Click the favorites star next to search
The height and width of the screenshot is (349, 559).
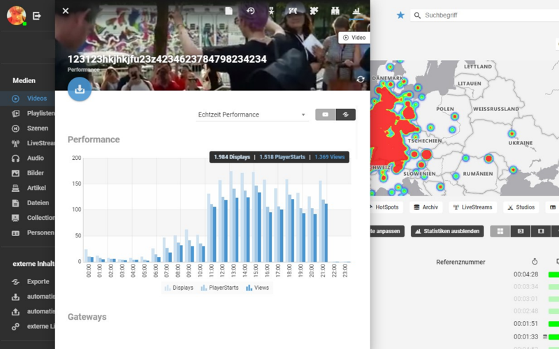[400, 15]
